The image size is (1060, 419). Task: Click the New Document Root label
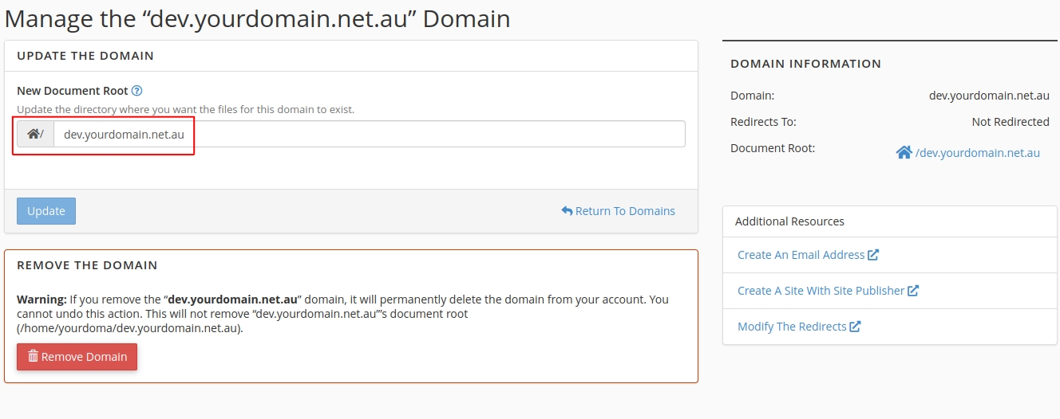click(73, 91)
